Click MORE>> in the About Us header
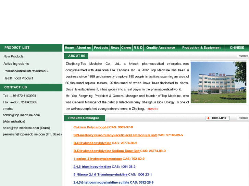 pos(243,56)
